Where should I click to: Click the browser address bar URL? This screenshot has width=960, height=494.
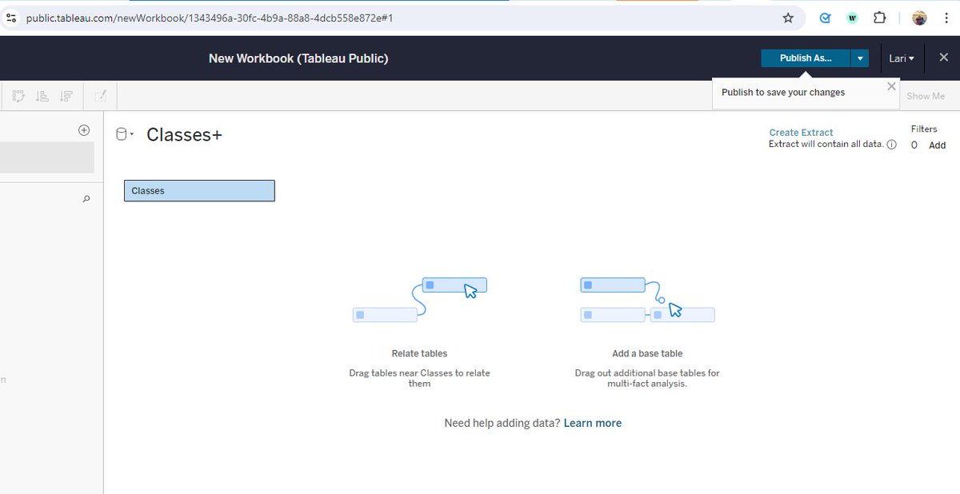210,18
